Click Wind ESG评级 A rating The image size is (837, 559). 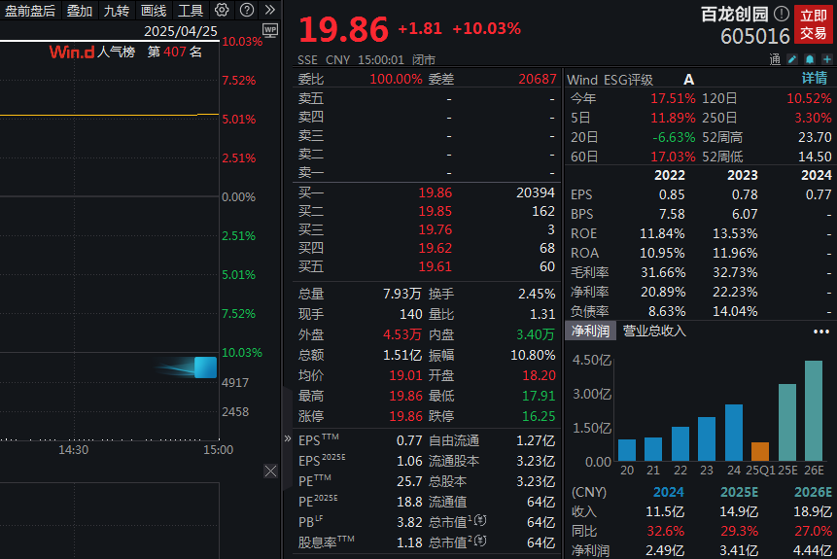point(688,80)
